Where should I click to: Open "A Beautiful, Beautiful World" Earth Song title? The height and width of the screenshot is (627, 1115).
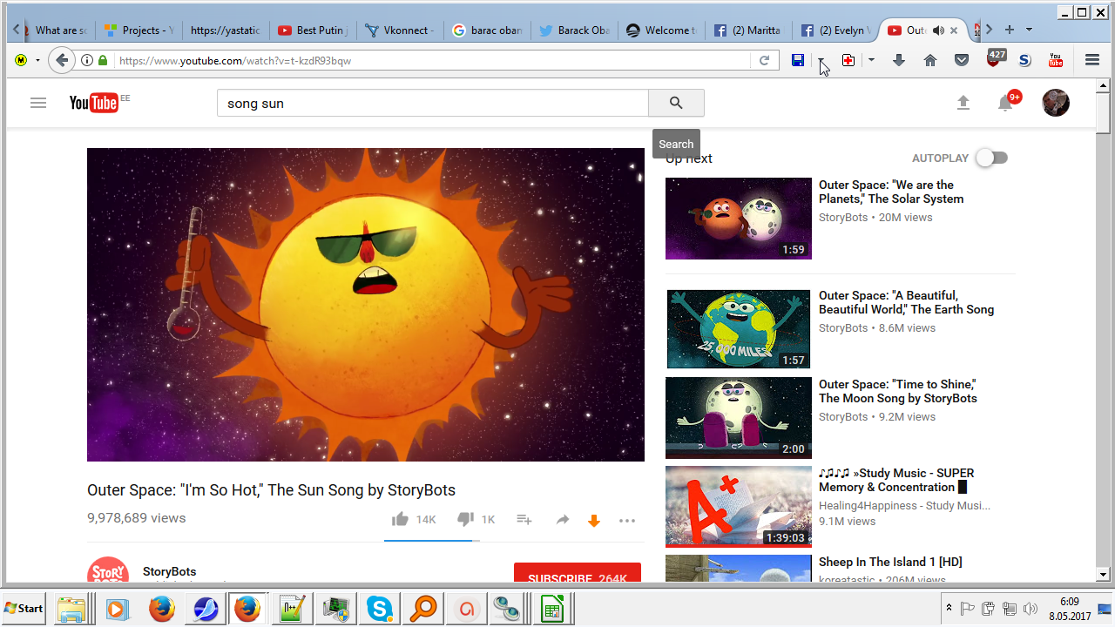[906, 302]
